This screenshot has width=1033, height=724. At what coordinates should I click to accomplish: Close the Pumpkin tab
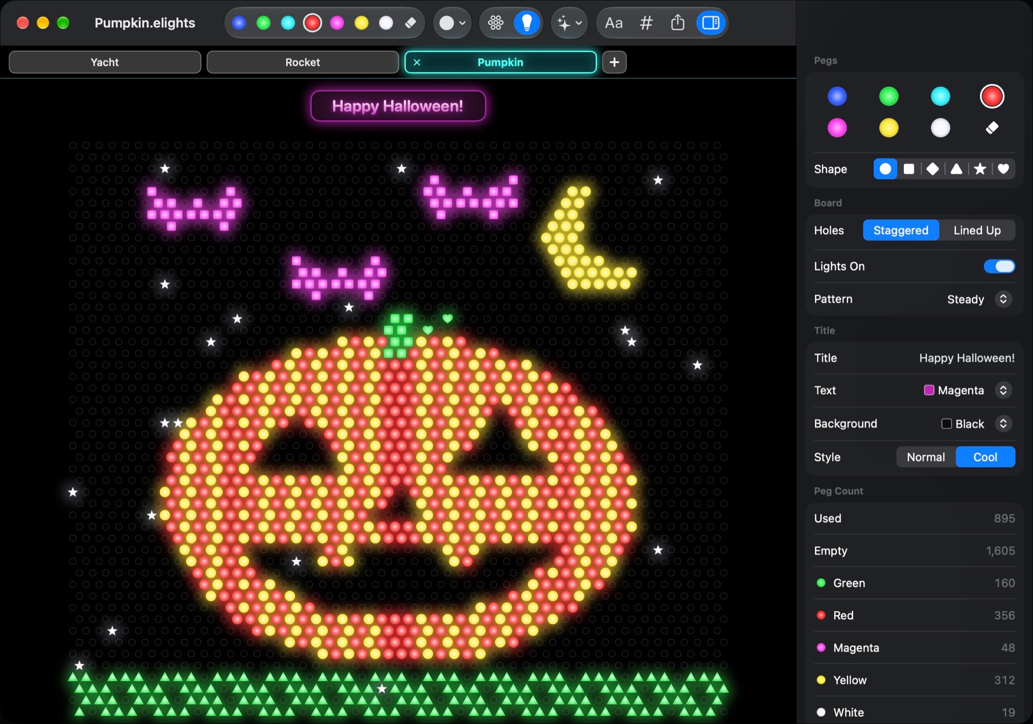tap(416, 62)
